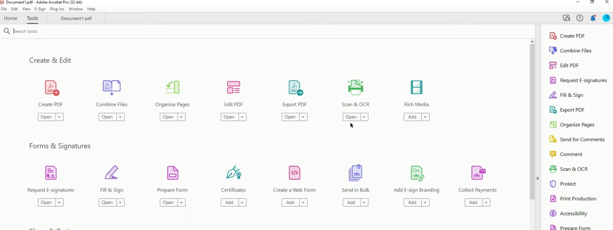The height and width of the screenshot is (230, 613).
Task: Select Protect shield in right sidebar
Action: [x=562, y=184]
